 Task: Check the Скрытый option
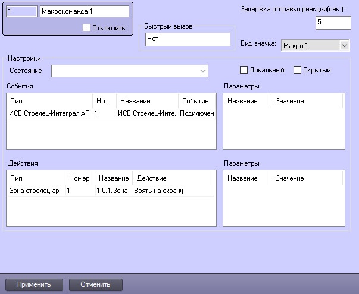coord(297,70)
